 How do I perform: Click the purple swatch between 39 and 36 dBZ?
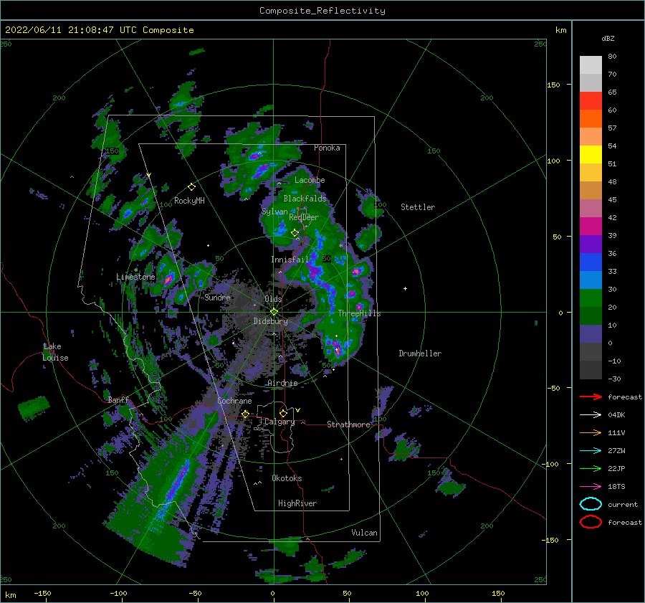click(x=591, y=244)
